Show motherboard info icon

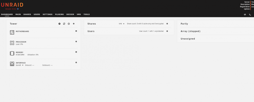click(76, 31)
